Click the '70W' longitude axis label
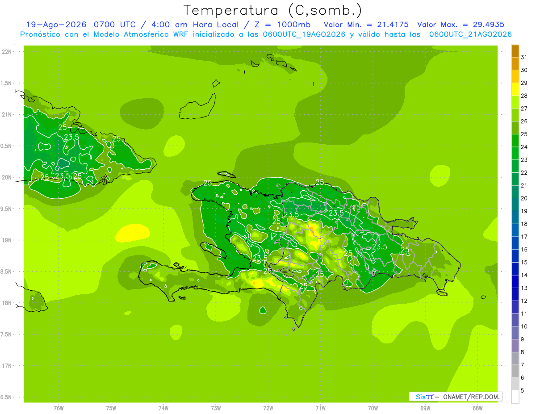 [x=373, y=408]
